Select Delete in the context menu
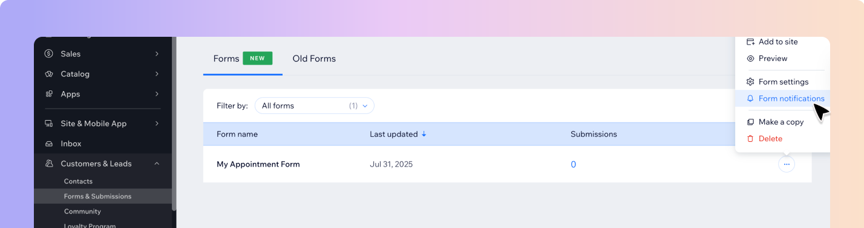This screenshot has width=864, height=228. click(x=770, y=138)
